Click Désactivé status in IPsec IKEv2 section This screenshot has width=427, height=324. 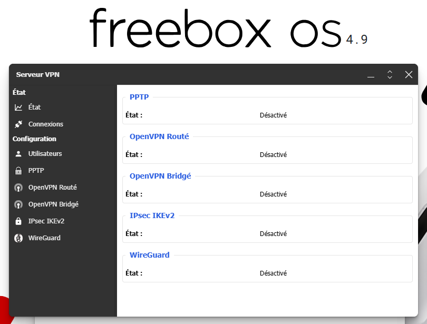pos(273,234)
